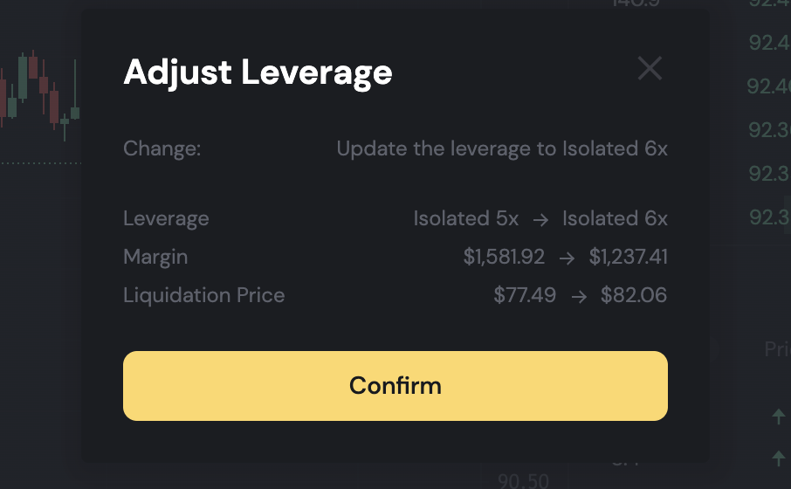Click the old liquidation price $77.49
Viewport: 791px width, 489px height.
pyautogui.click(x=525, y=295)
